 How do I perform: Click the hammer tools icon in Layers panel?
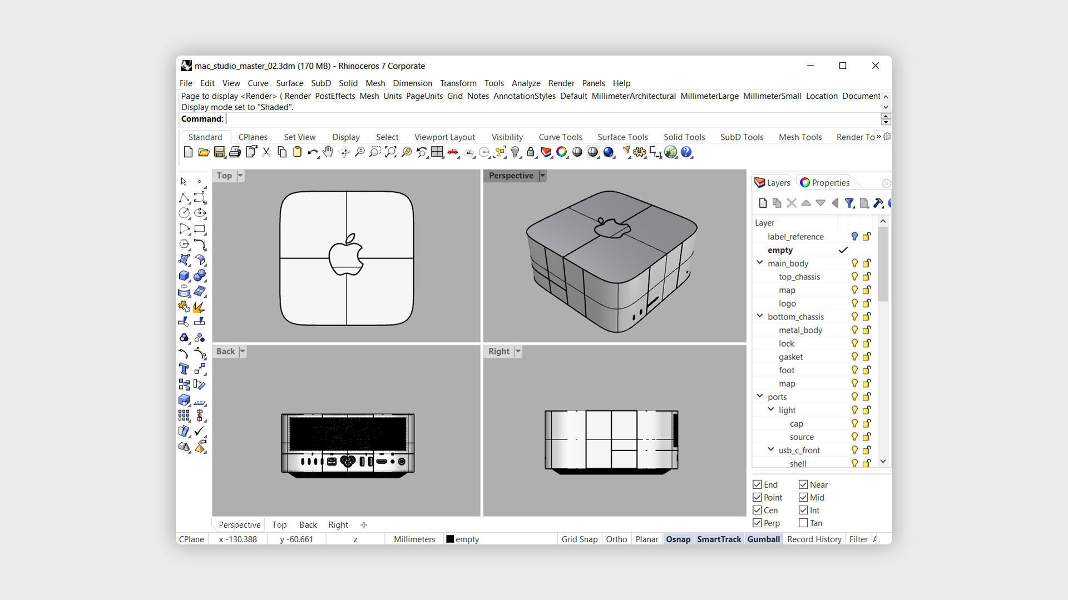point(878,203)
